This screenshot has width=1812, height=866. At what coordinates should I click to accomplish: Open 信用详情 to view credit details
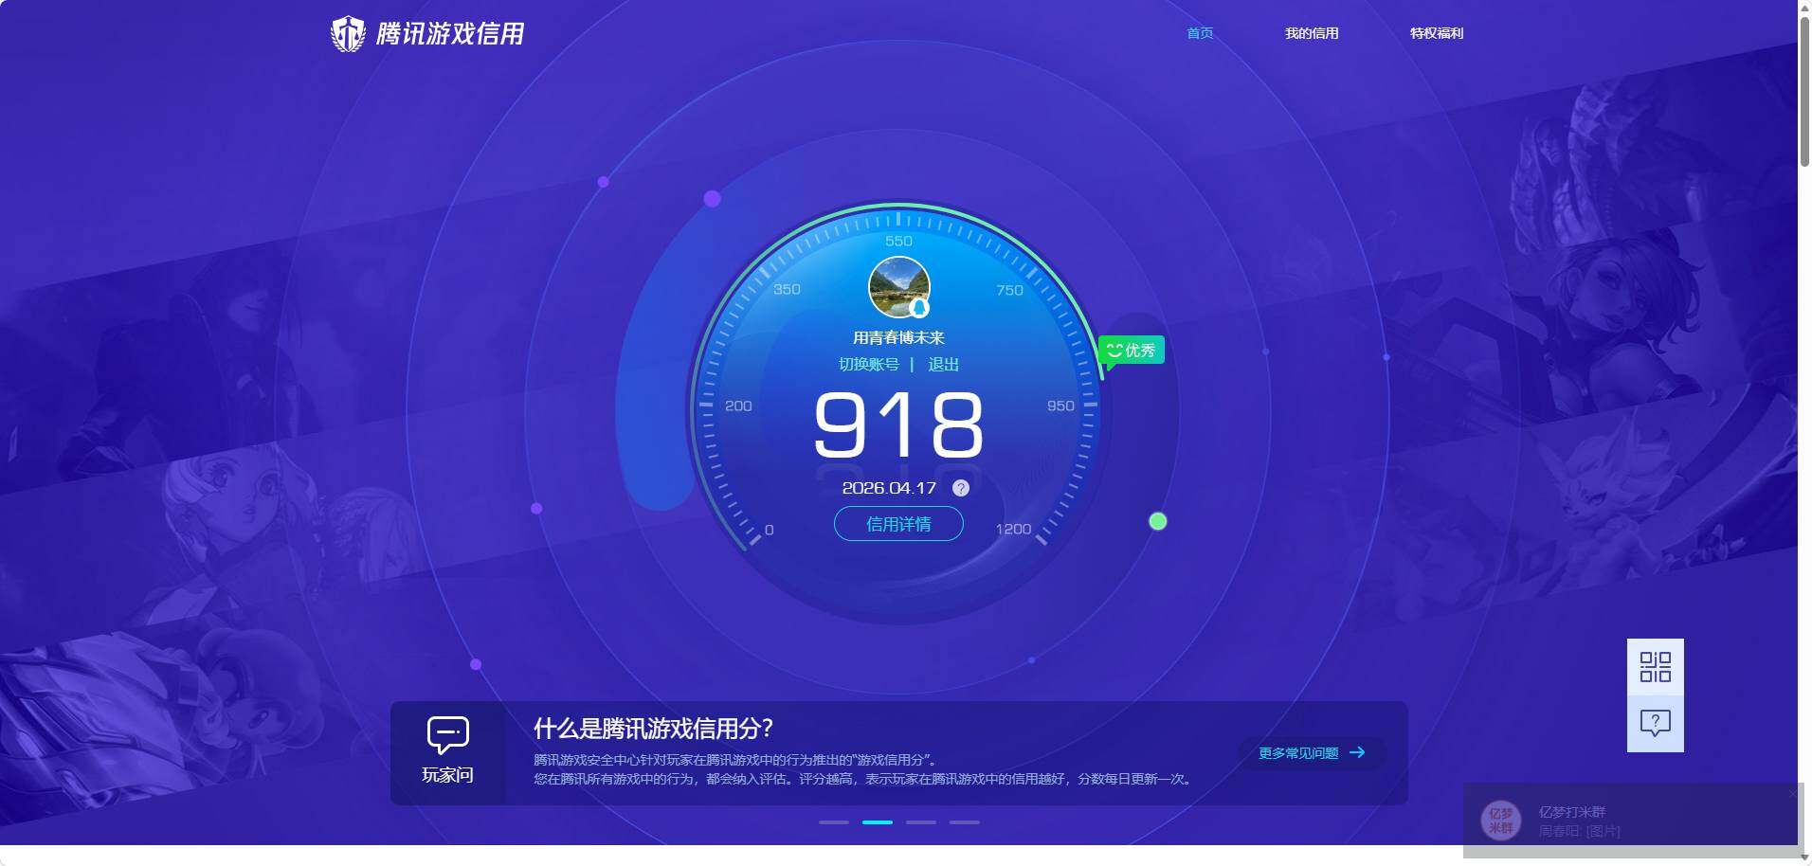click(897, 523)
